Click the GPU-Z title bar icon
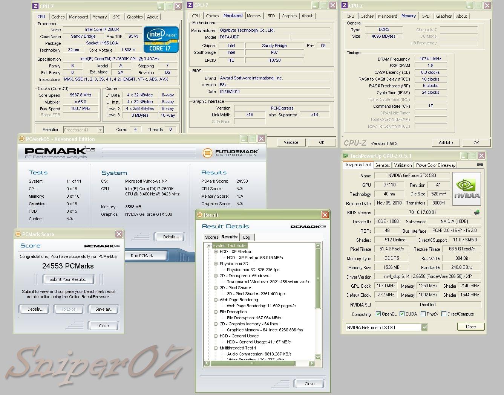This screenshot has height=395, width=504. point(345,156)
